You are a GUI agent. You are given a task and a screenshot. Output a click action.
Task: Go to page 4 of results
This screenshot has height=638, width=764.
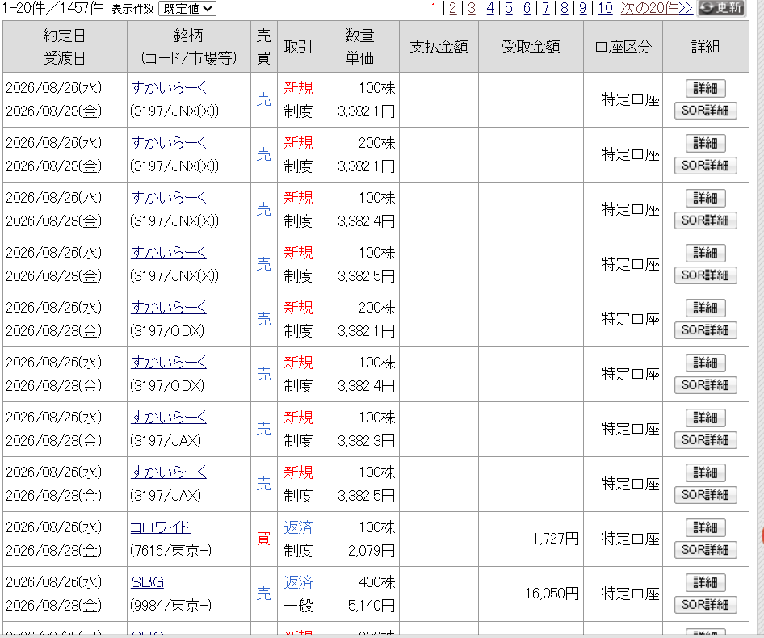click(x=490, y=8)
